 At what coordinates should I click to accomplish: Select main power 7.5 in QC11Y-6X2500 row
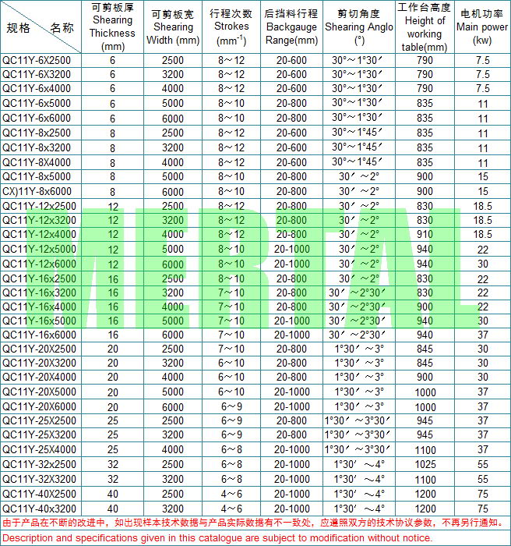[x=482, y=61]
